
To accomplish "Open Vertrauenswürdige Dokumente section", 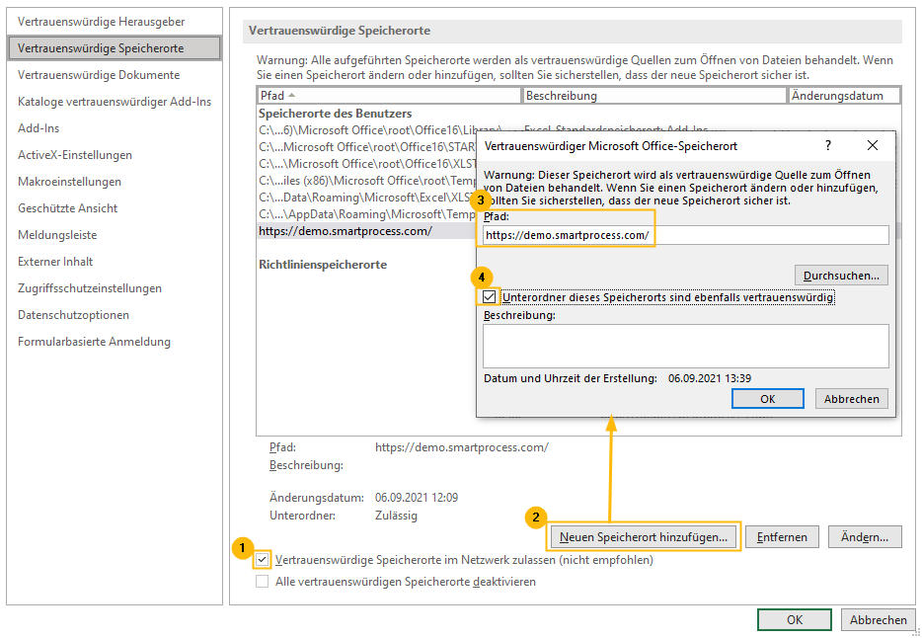I will (99, 75).
